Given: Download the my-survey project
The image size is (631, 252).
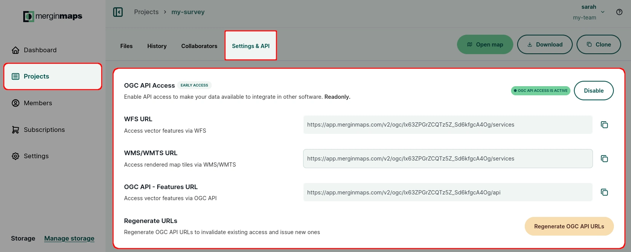Looking at the screenshot, I should tap(545, 45).
